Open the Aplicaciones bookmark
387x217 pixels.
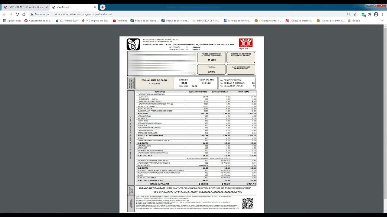[12, 21]
